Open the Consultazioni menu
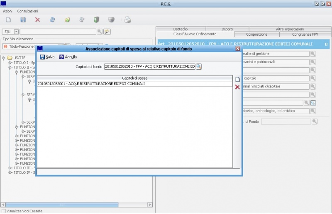This screenshot has width=332, height=214. pos(27,11)
